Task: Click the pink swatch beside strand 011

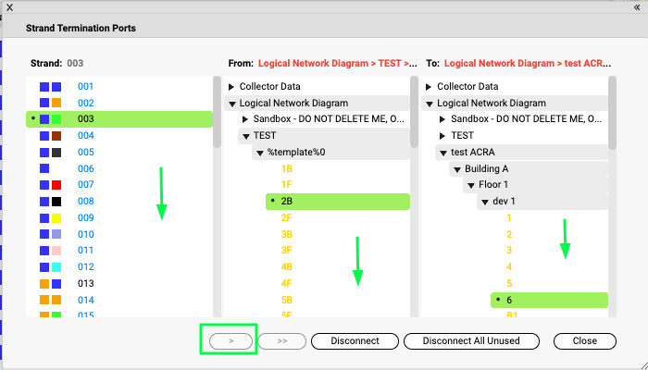Action: 56,251
